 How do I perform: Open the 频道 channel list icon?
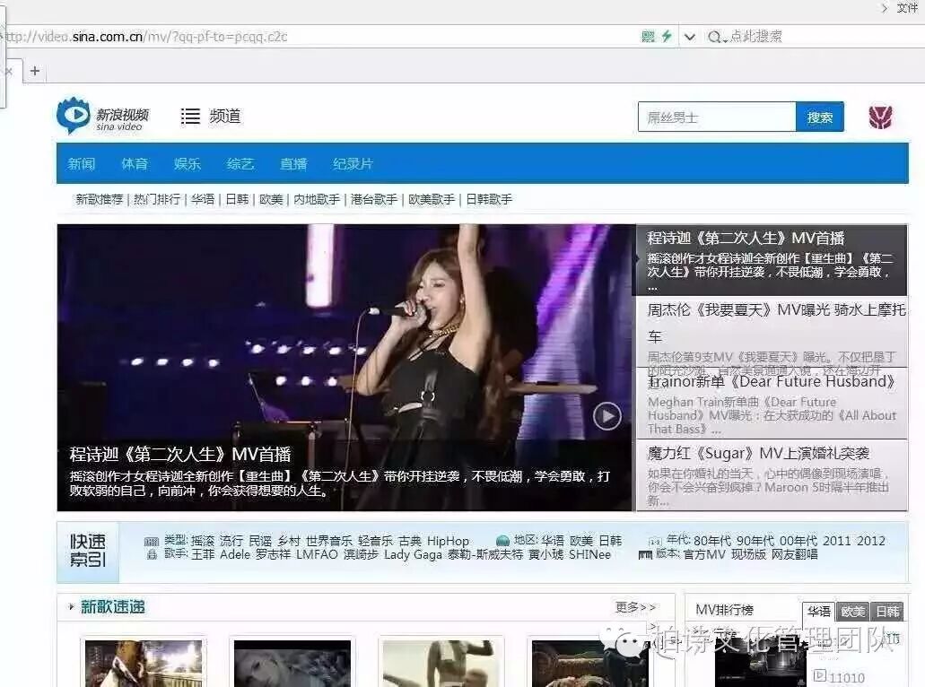(x=190, y=117)
